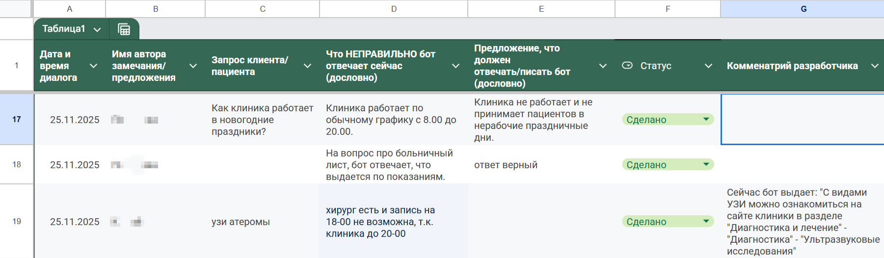Click blurred author name cell in row 18
The width and height of the screenshot is (884, 258).
[x=156, y=165]
